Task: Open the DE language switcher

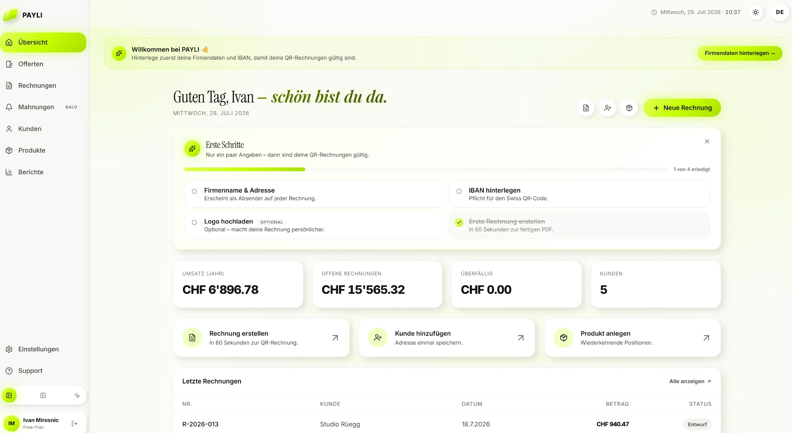Action: 780,12
